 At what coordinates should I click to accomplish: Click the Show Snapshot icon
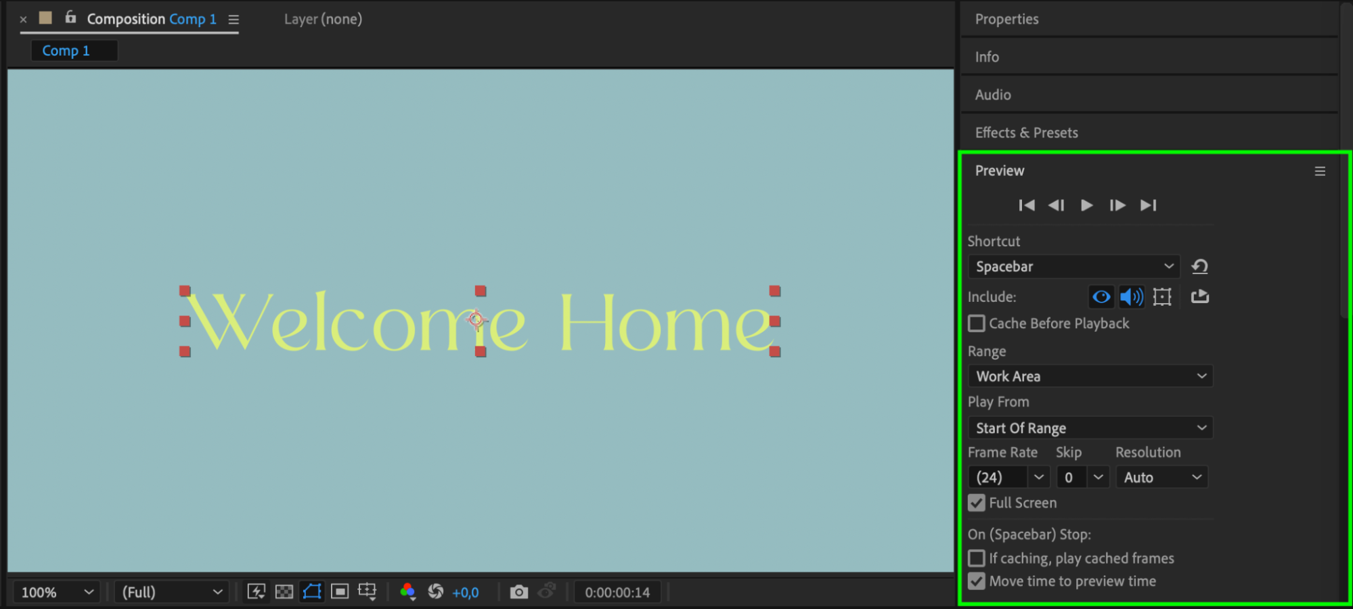click(x=547, y=591)
